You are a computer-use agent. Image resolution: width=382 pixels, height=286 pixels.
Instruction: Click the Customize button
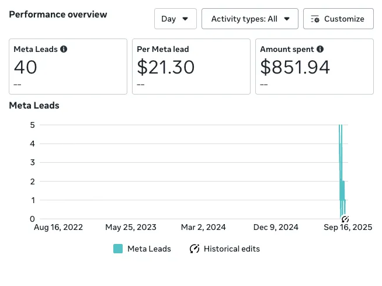coord(338,19)
